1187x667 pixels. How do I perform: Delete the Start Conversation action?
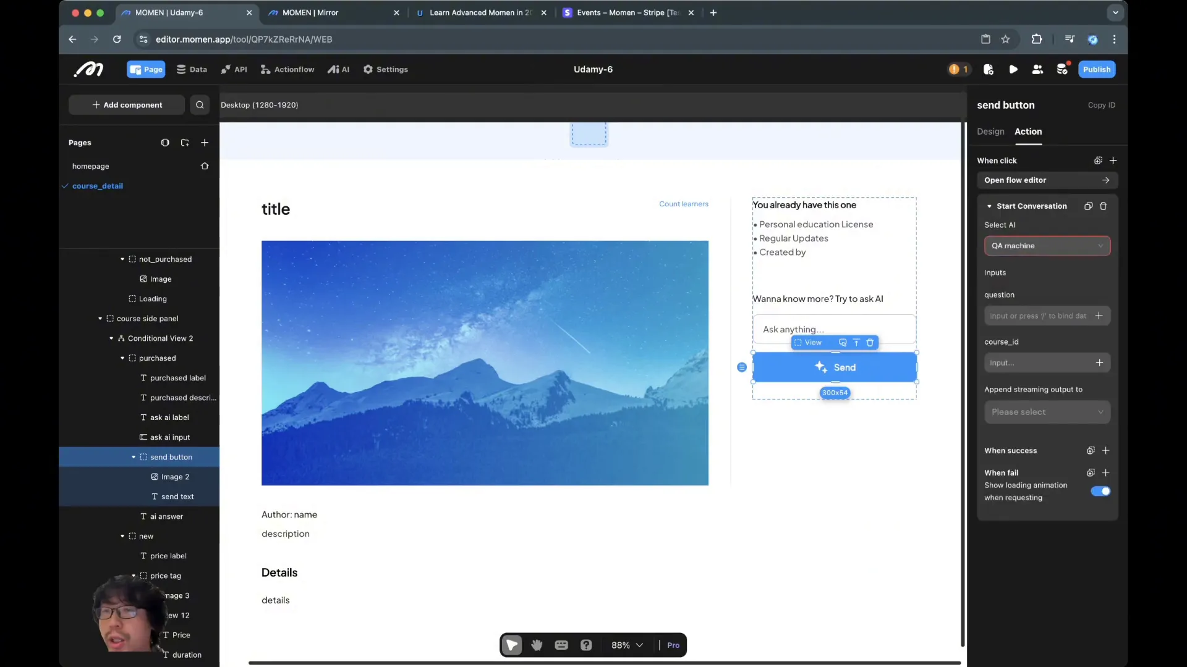click(1103, 206)
